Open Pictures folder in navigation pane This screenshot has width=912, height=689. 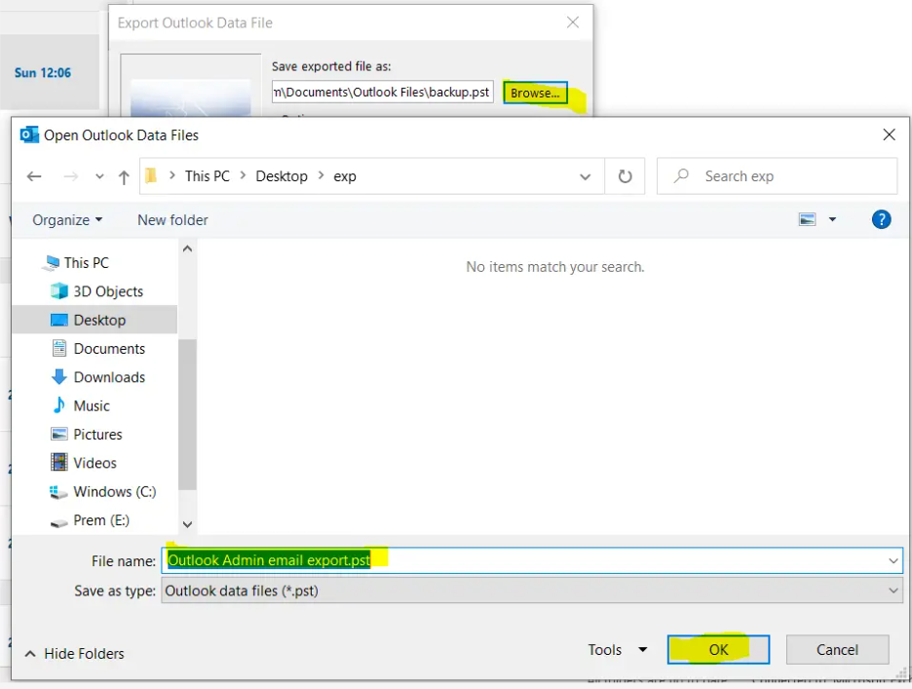(x=97, y=434)
